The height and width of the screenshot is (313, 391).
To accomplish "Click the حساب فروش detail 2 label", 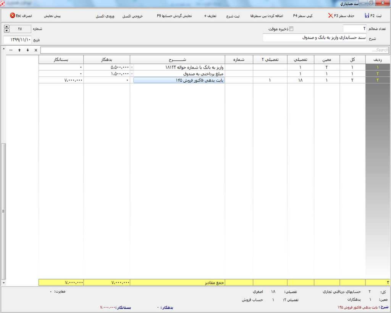I will [252, 300].
